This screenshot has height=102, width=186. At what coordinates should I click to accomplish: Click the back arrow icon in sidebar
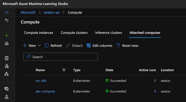6,20
